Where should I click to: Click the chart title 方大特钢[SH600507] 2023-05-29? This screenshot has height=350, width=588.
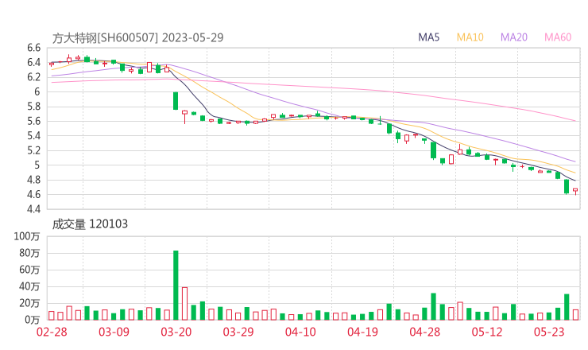(137, 37)
